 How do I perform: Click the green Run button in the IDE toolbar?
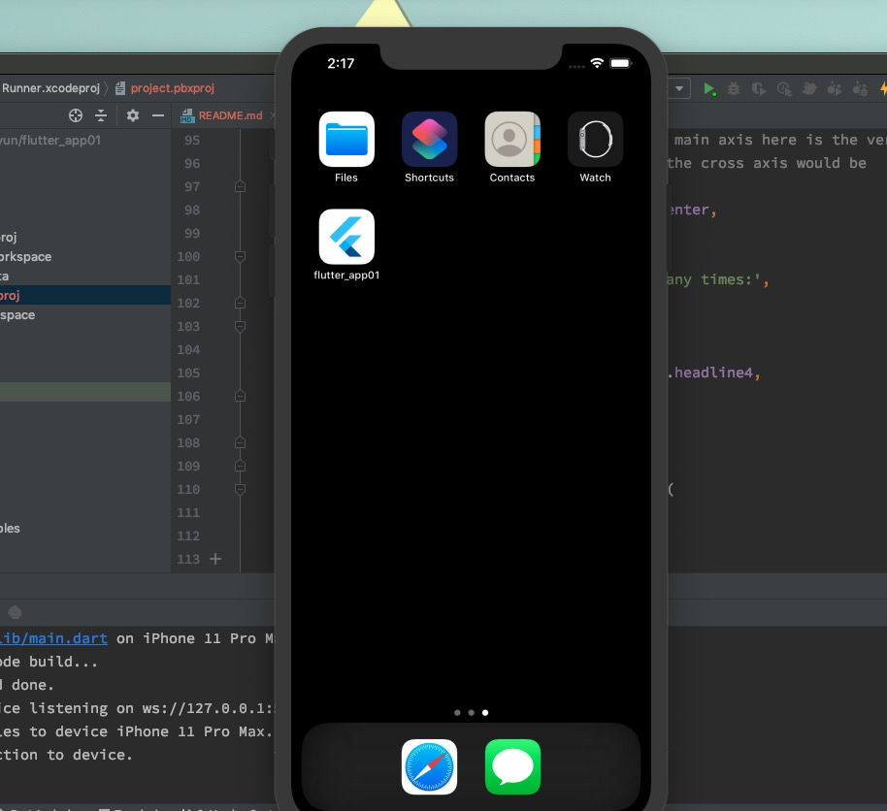pyautogui.click(x=708, y=89)
